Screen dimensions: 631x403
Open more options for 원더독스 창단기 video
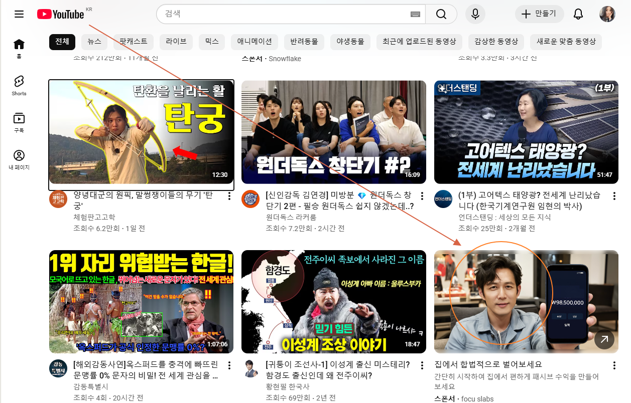[x=422, y=196]
